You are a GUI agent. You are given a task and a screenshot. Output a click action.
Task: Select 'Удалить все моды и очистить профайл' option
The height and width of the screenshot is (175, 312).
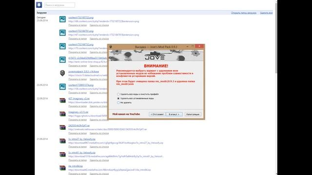point(138,94)
